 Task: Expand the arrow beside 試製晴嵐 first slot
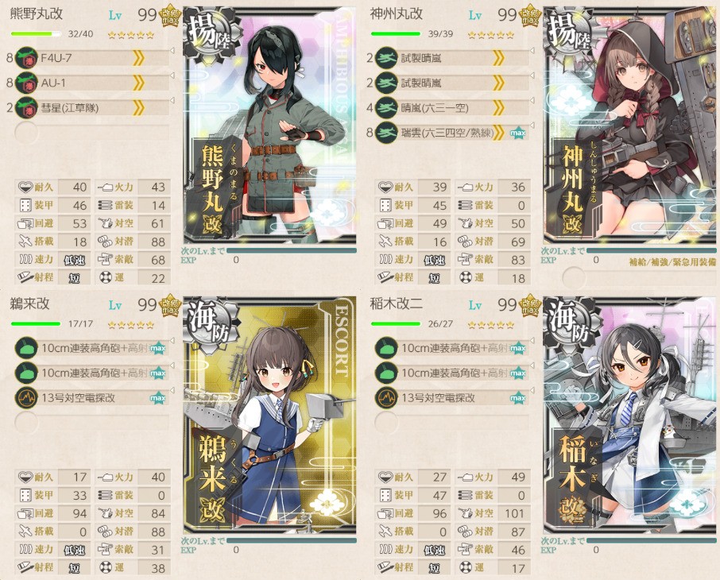[532, 49]
